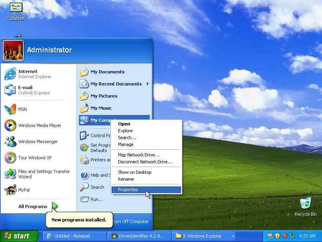Click the My Computer icon
The width and height of the screenshot is (322, 242).
pos(84,120)
